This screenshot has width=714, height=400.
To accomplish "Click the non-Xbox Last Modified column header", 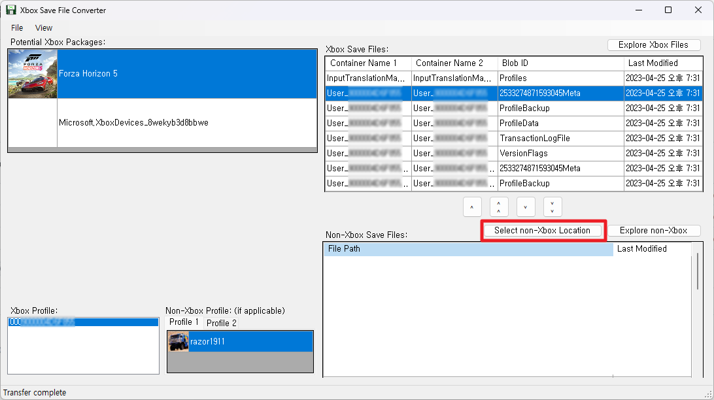I will (652, 249).
